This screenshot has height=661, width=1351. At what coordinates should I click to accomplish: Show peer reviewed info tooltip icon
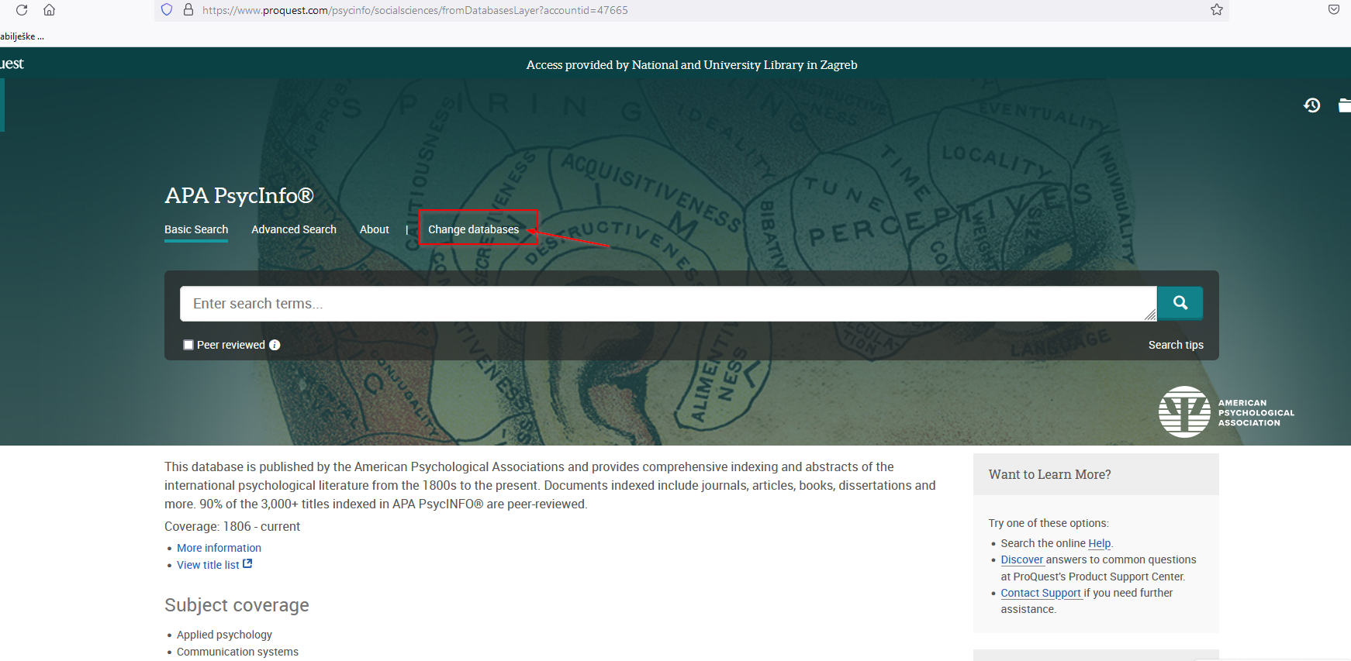(275, 345)
